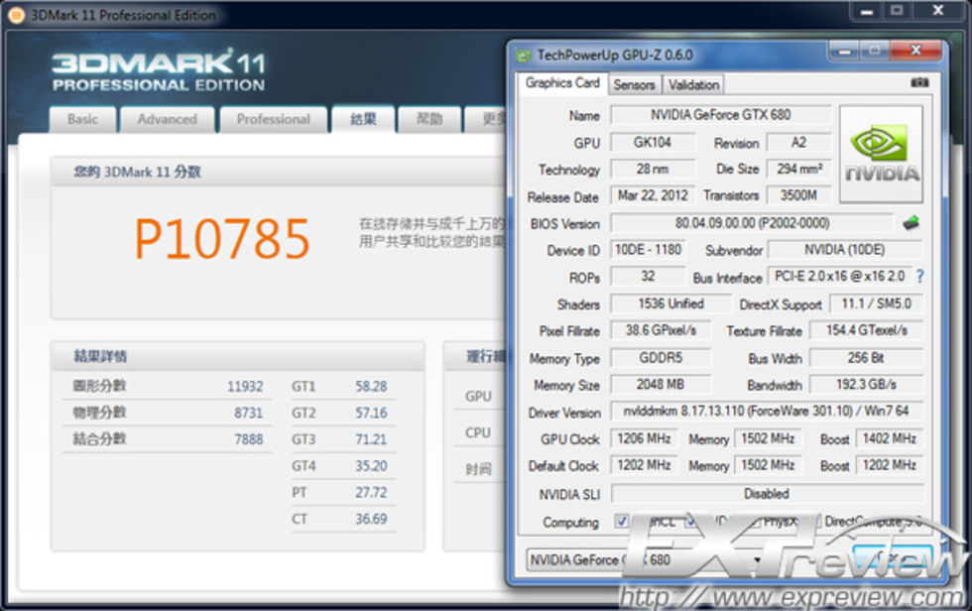
Task: Open the Advanced tab in 3DMark
Action: pyautogui.click(x=167, y=119)
